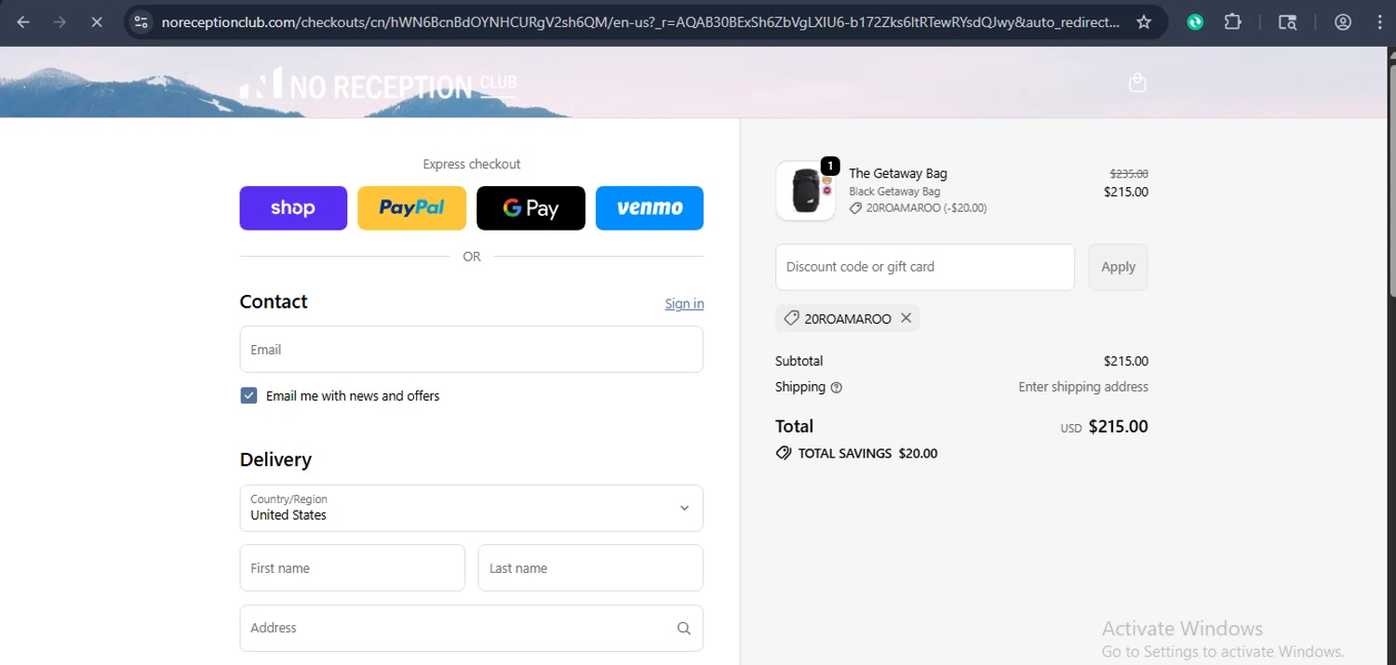Click the Sign in link
Screen dimensions: 1396x665
tap(684, 304)
